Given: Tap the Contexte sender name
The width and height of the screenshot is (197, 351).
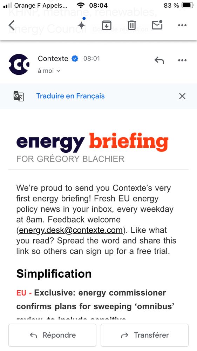Looking at the screenshot, I should [x=53, y=59].
